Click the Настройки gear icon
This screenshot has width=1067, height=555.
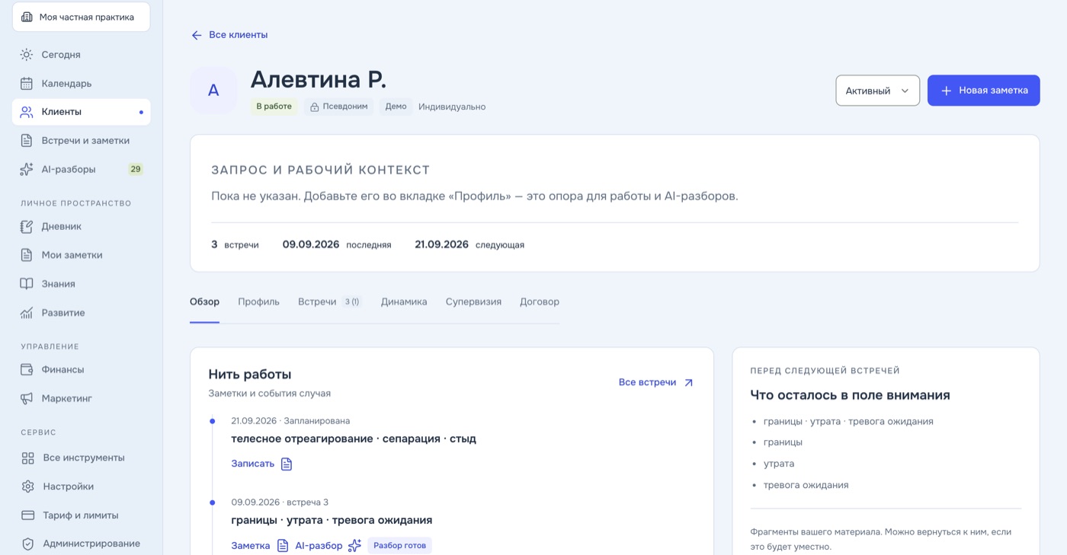28,486
